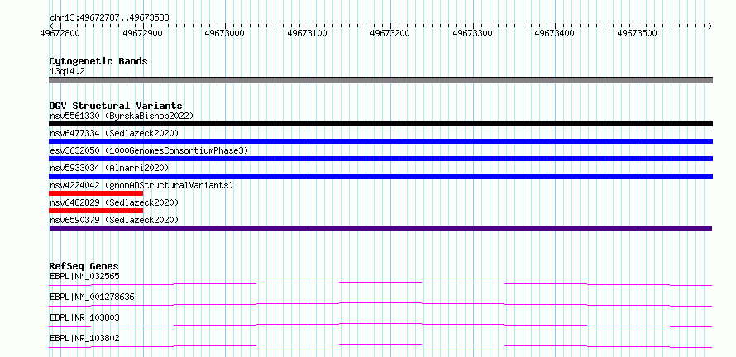Click the chr13:49672787..49673588 region label
Image resolution: width=736 pixels, height=357 pixels.
tap(109, 18)
